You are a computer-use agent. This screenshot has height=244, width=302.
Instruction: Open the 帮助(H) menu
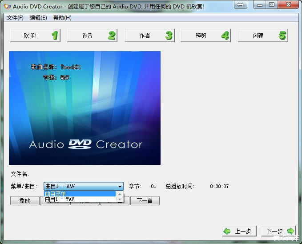[62, 18]
